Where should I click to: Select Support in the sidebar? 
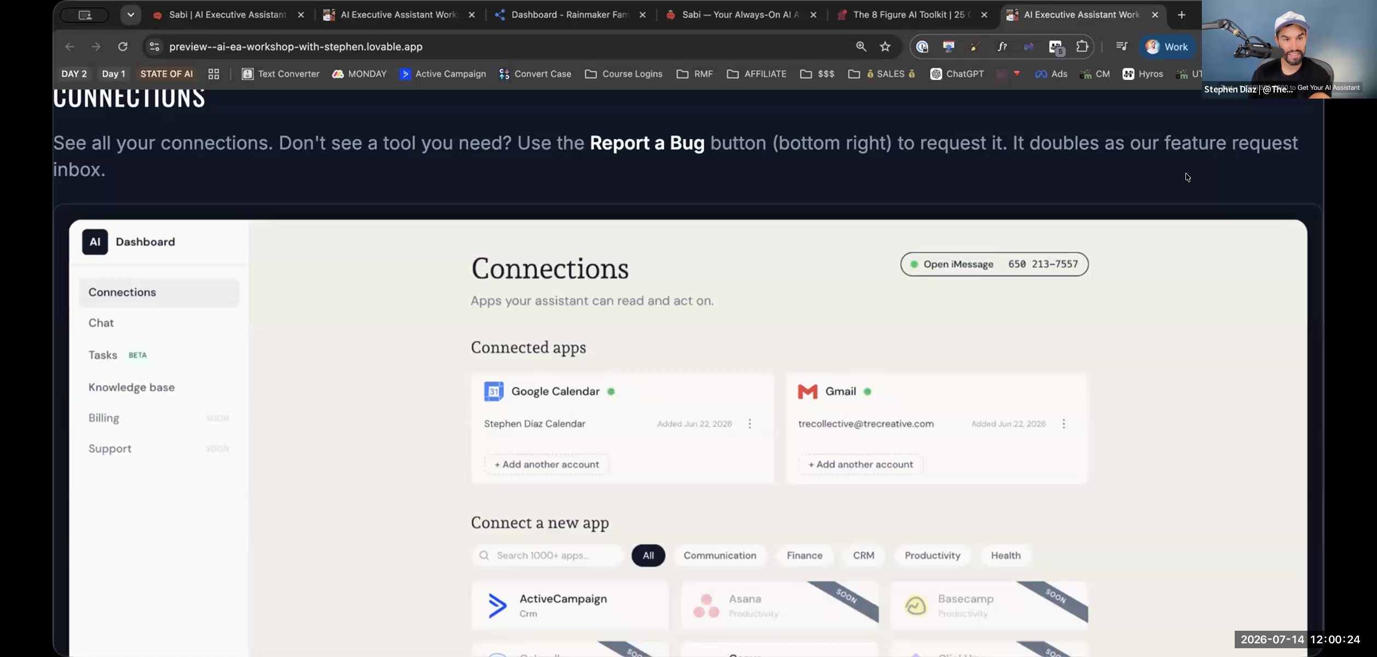tap(159, 449)
